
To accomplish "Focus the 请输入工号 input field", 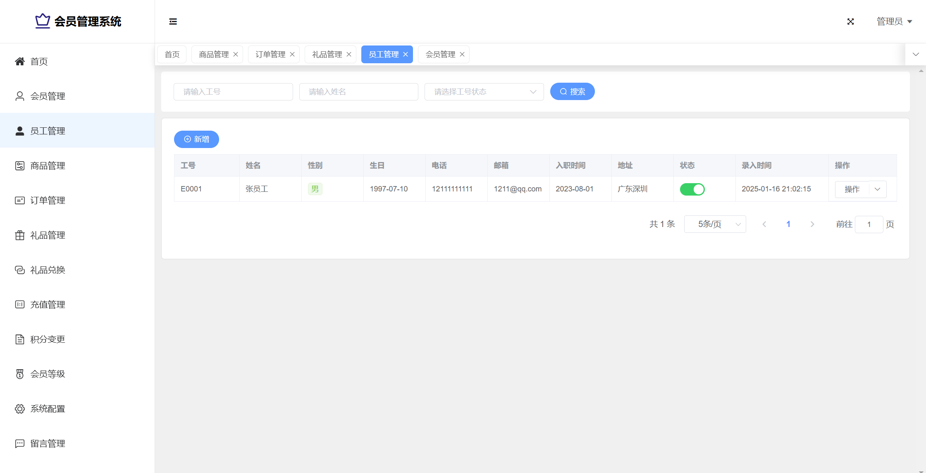I will [x=233, y=92].
